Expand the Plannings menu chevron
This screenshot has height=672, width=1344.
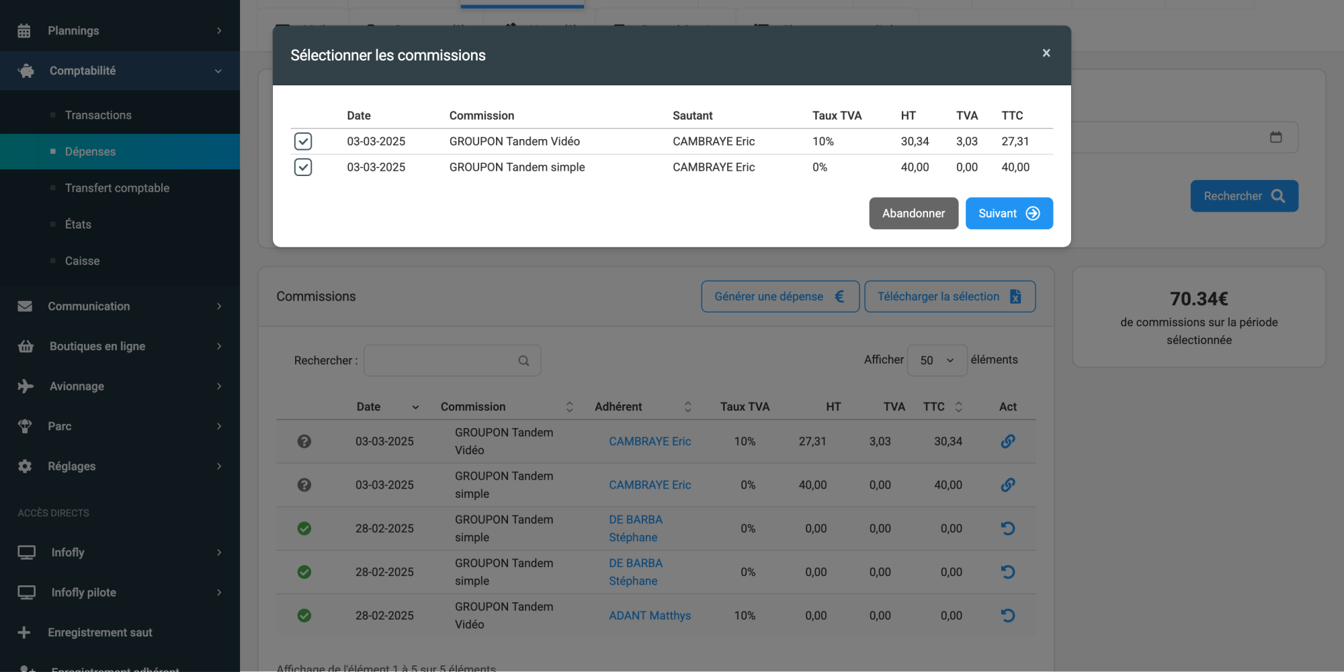[219, 31]
